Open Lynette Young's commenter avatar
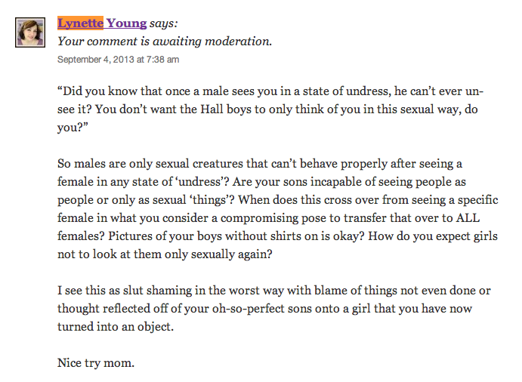522x382 pixels. point(30,32)
